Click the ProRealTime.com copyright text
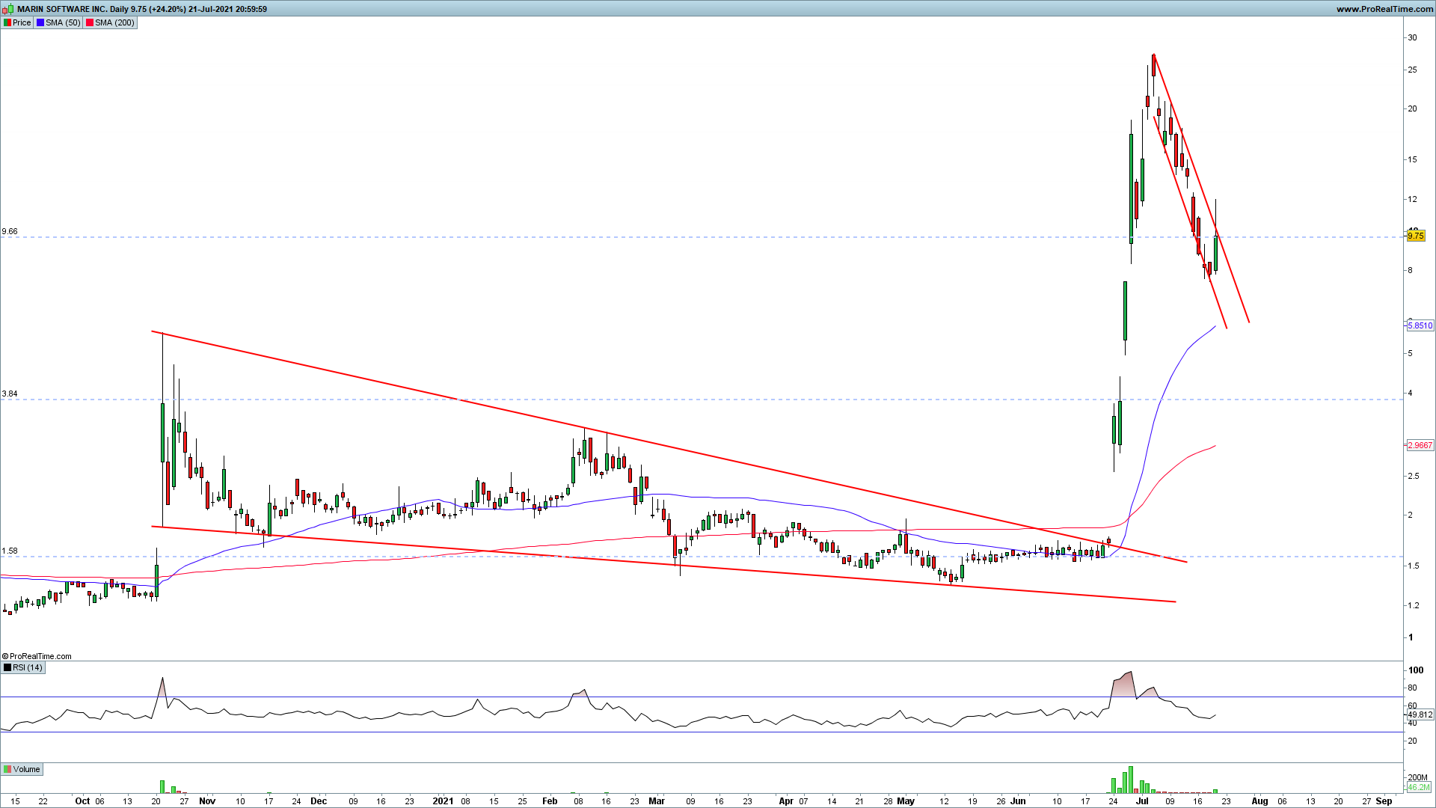This screenshot has height=808, width=1436. 37,656
